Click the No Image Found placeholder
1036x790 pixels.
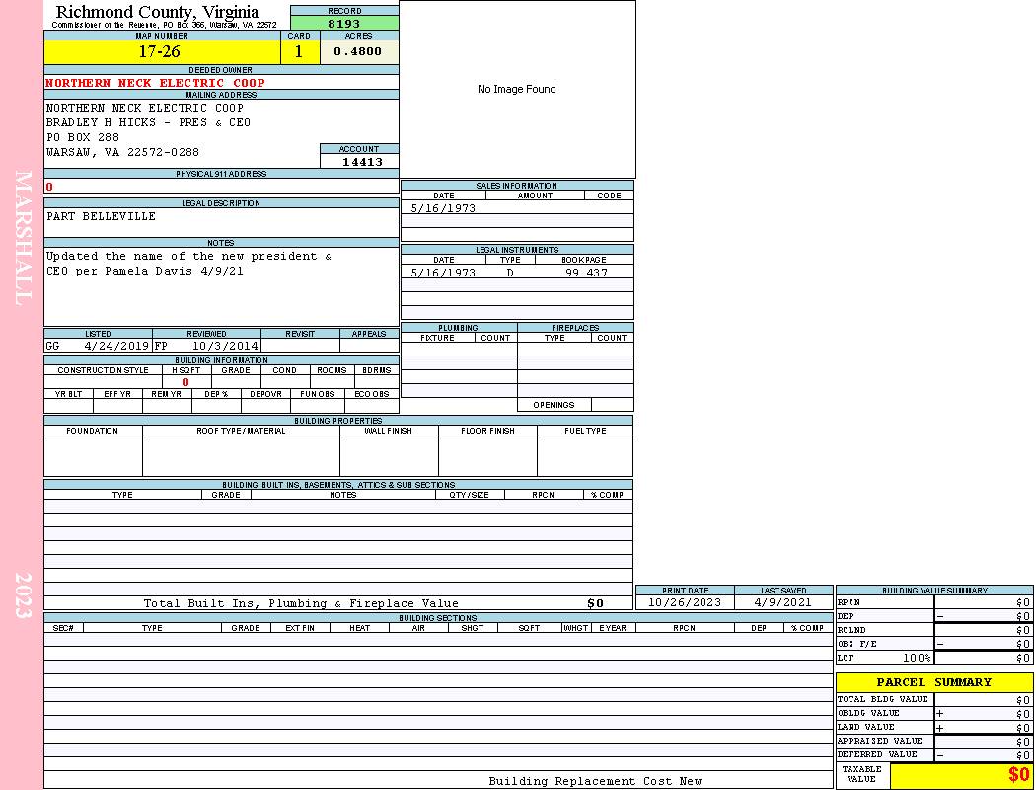[516, 89]
